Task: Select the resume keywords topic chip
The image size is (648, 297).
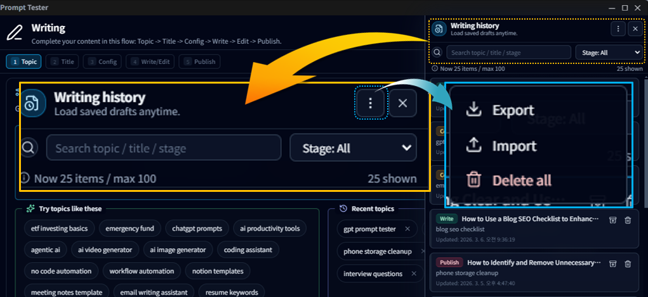Action: (x=232, y=292)
